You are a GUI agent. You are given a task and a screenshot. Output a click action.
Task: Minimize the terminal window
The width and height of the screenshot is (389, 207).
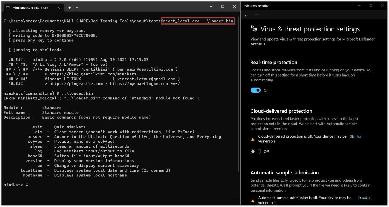tap(211, 7)
